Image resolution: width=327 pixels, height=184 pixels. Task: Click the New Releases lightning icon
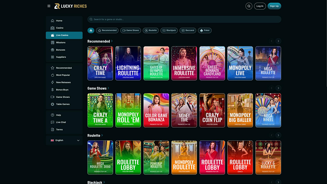52,82
